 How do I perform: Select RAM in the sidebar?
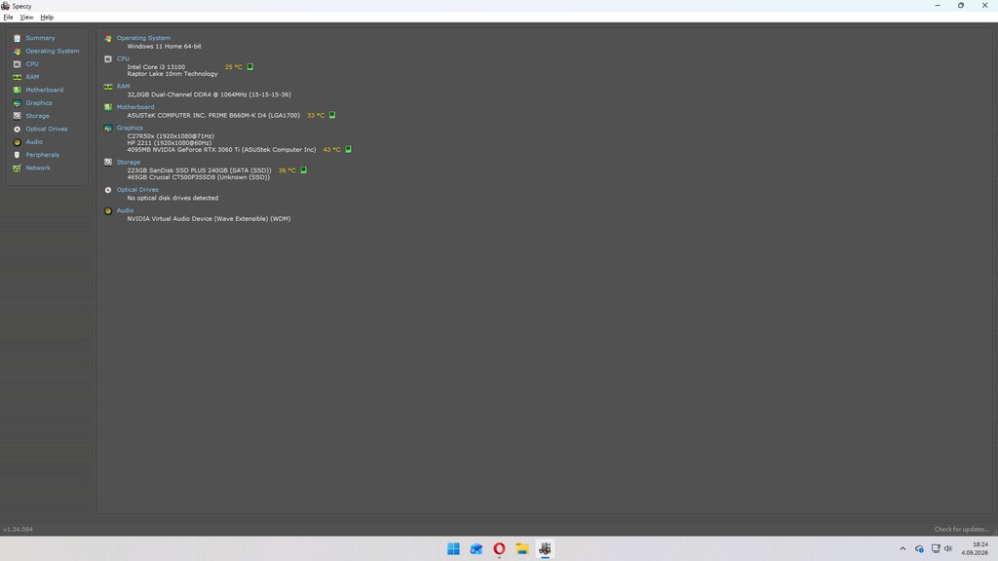[x=32, y=77]
